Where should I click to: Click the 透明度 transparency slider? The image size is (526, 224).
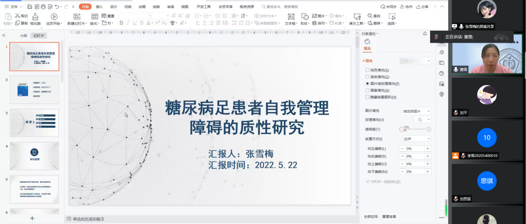pos(415,129)
